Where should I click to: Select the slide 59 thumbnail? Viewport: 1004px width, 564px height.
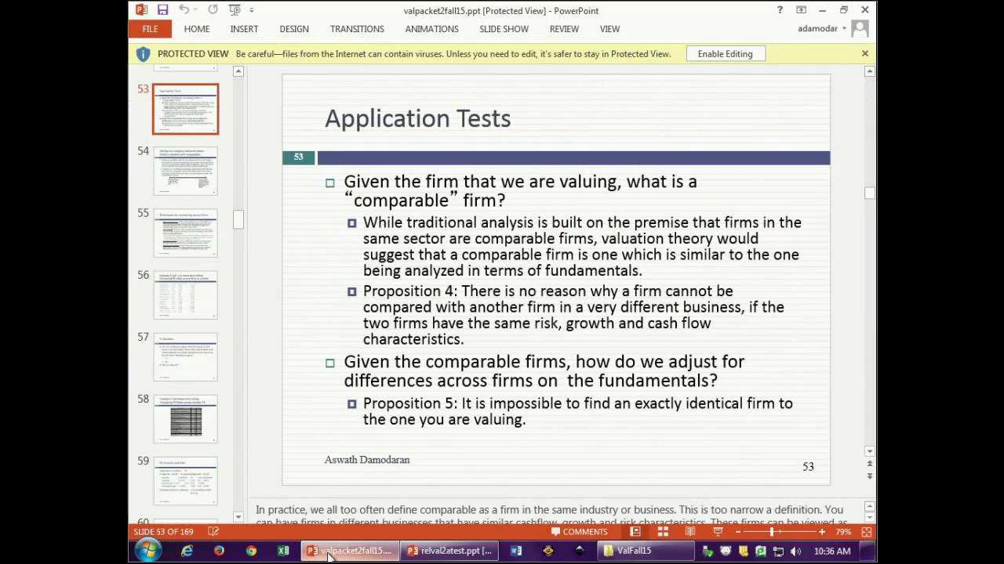186,480
